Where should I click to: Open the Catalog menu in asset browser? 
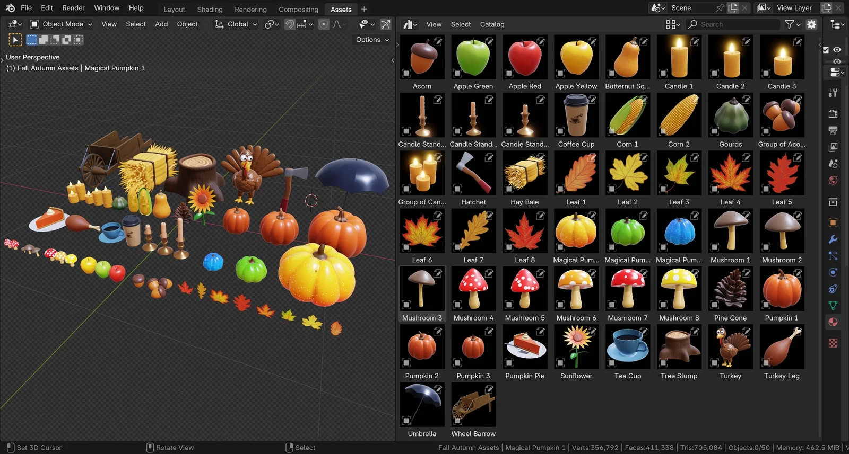[x=492, y=24]
